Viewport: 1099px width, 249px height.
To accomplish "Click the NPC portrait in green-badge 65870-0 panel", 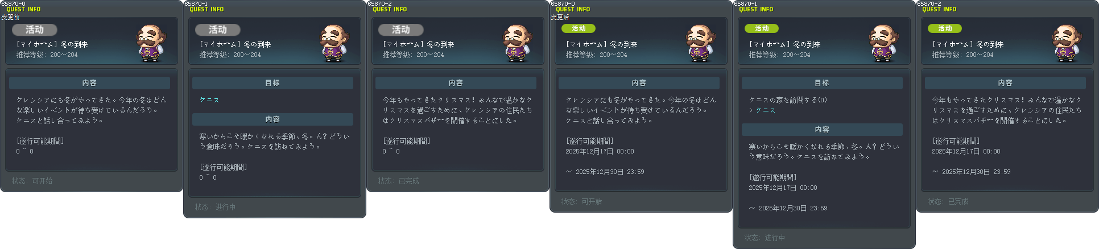I will point(701,43).
